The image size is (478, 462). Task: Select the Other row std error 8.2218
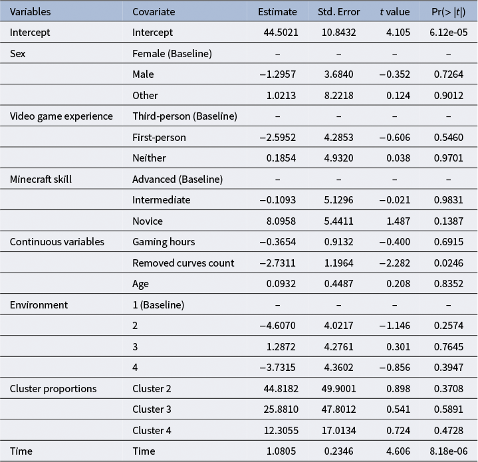click(338, 96)
